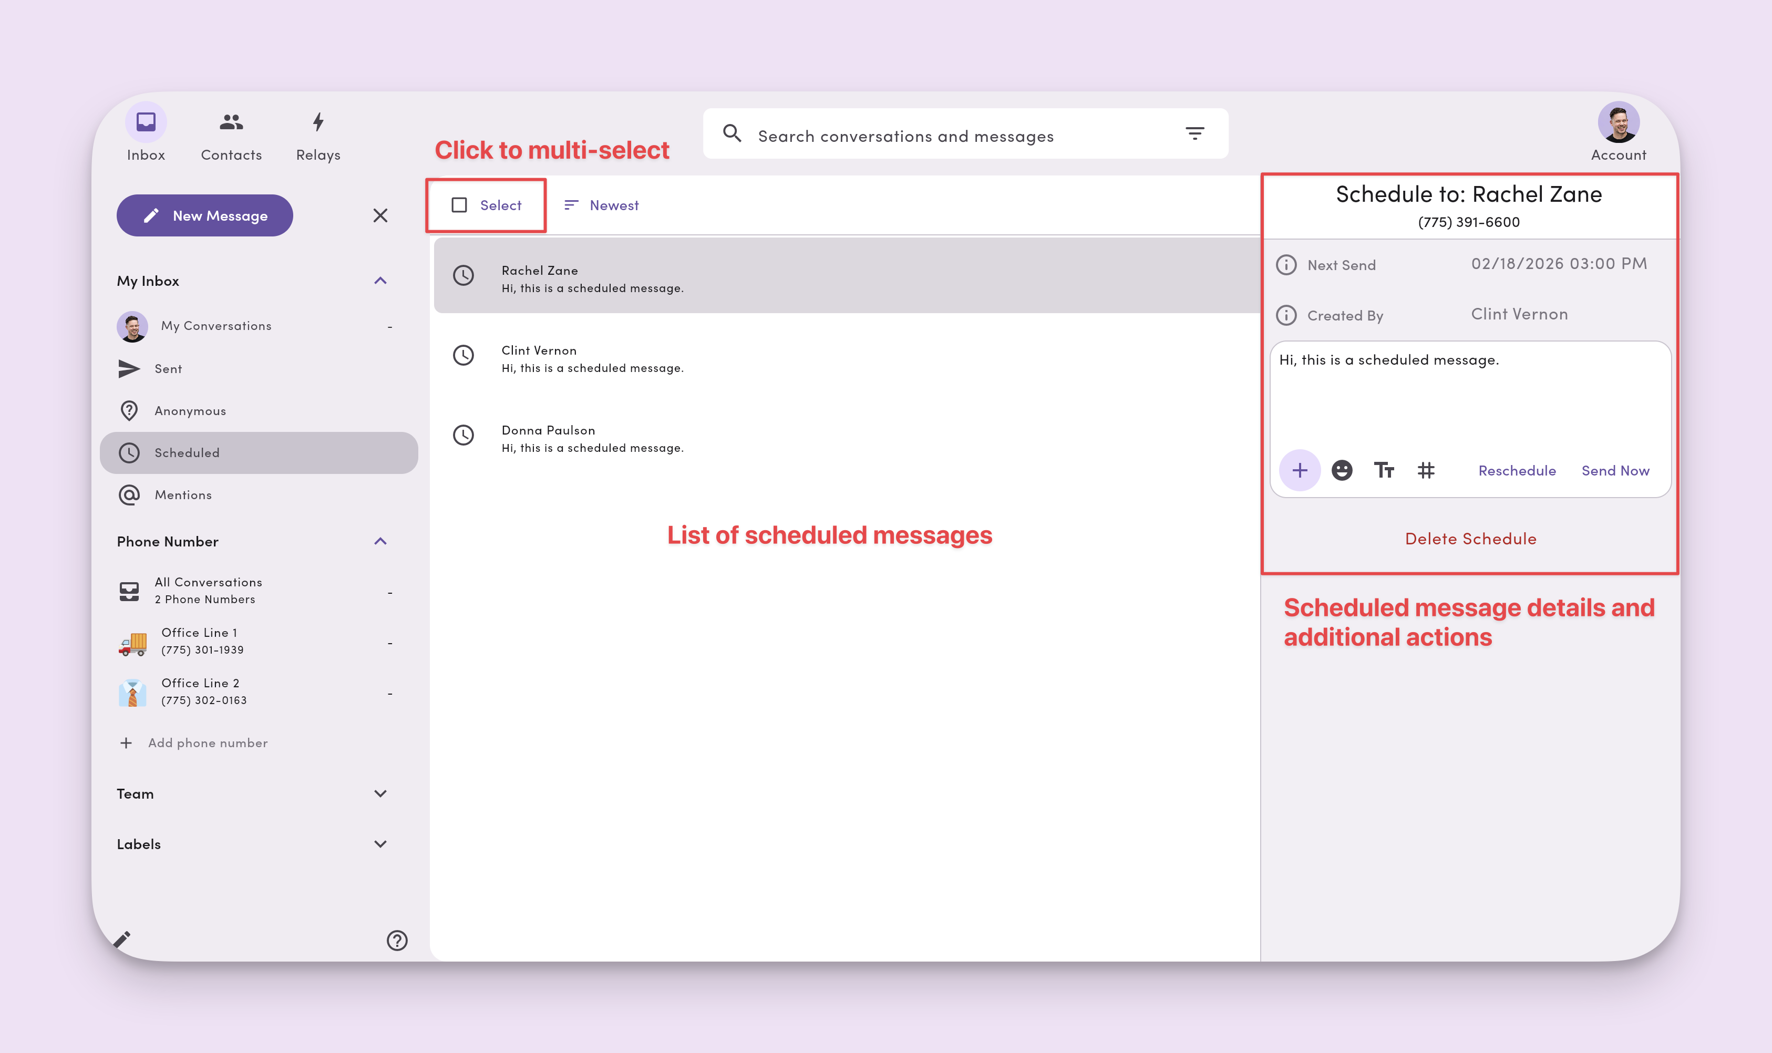The height and width of the screenshot is (1053, 1772).
Task: Expand the Labels section
Action: coord(381,844)
